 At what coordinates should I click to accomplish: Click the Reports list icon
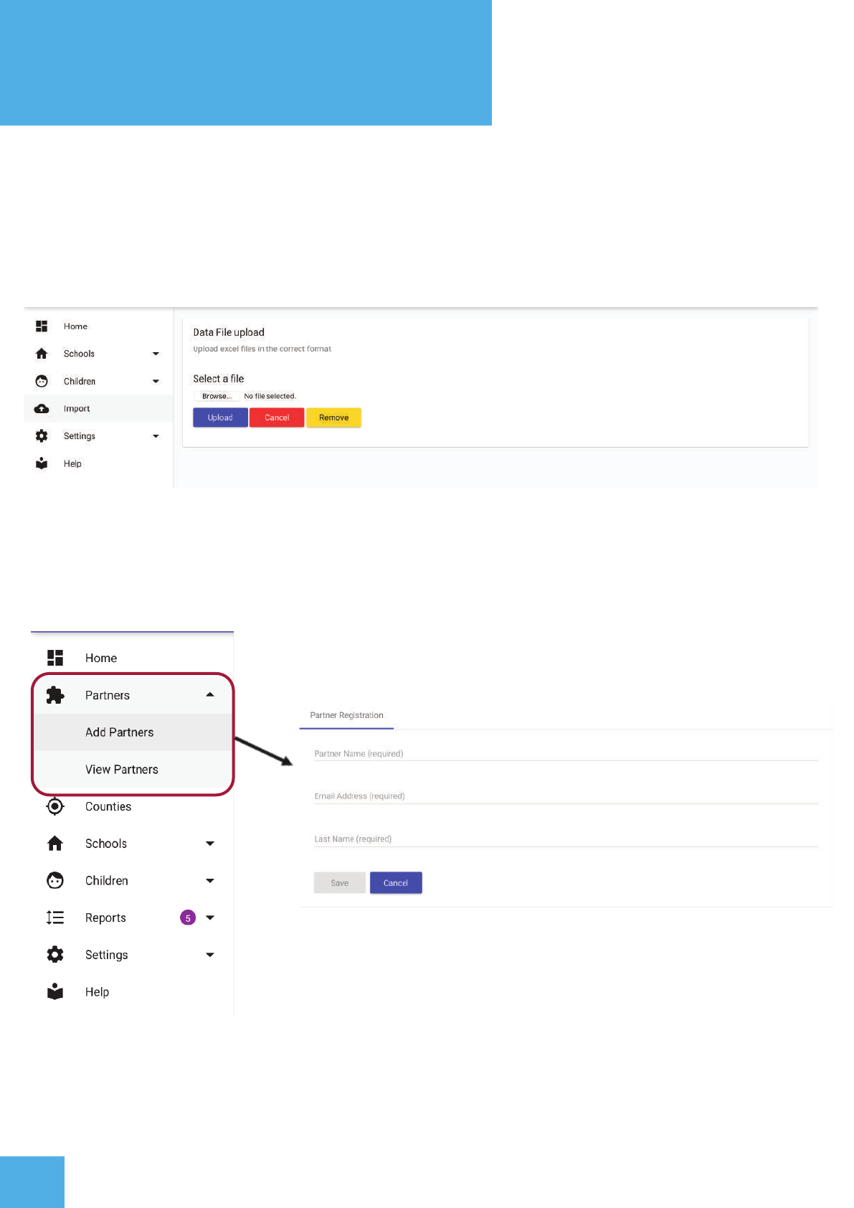55,917
